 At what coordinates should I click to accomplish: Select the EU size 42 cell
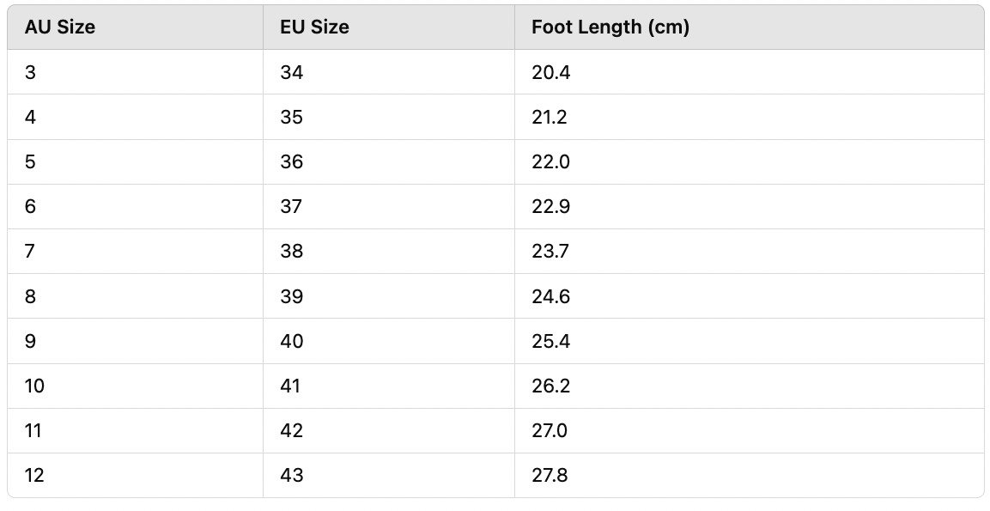pyautogui.click(x=292, y=430)
